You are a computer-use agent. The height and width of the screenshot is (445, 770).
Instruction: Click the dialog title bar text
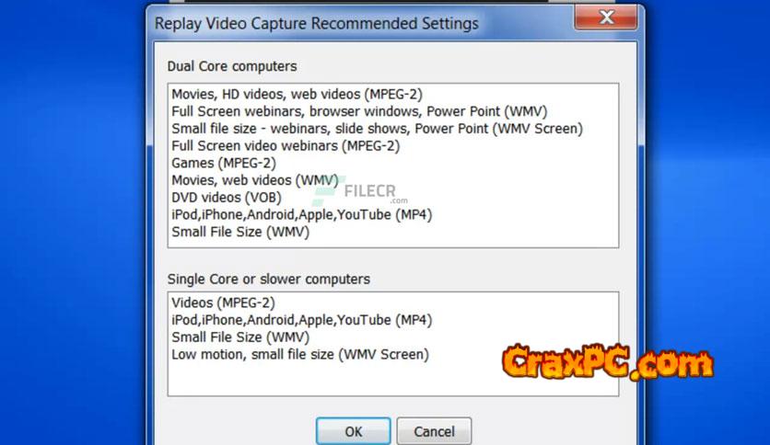point(317,24)
